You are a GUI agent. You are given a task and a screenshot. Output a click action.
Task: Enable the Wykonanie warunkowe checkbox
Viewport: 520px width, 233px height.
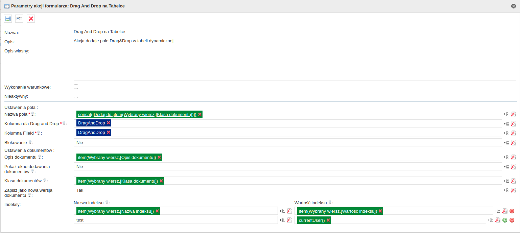point(76,87)
